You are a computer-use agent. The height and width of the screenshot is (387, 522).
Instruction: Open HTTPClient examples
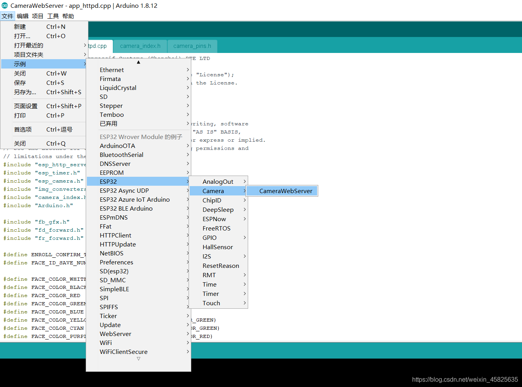[138, 235]
